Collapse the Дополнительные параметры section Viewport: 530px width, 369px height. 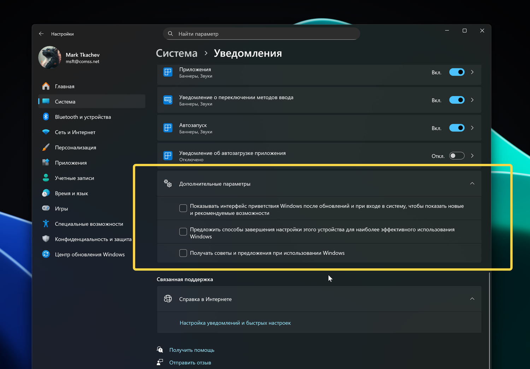coord(472,184)
